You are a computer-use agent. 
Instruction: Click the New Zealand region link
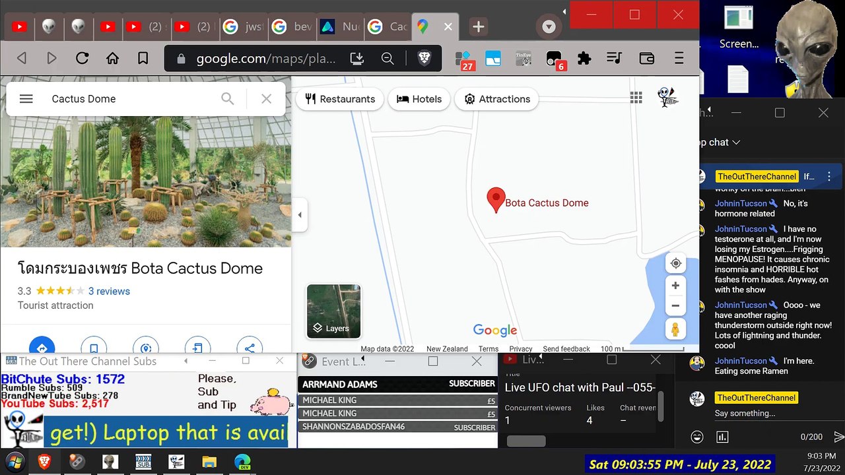click(447, 349)
